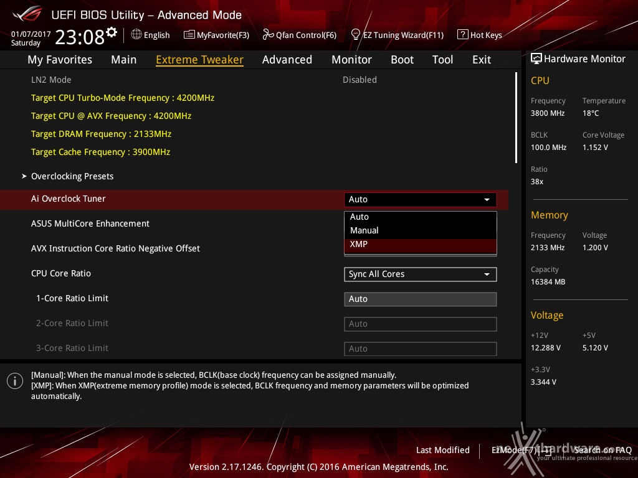
Task: Click the MyFavorite list icon
Action: 189,35
